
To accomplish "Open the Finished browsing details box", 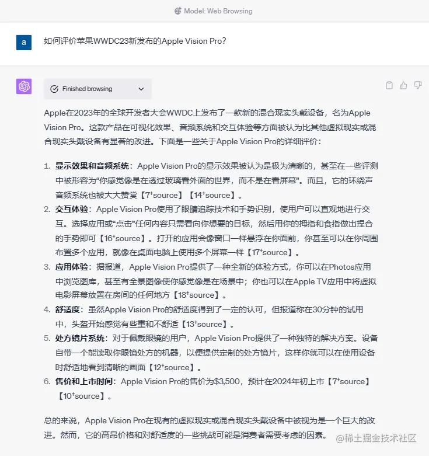I will click(x=97, y=89).
